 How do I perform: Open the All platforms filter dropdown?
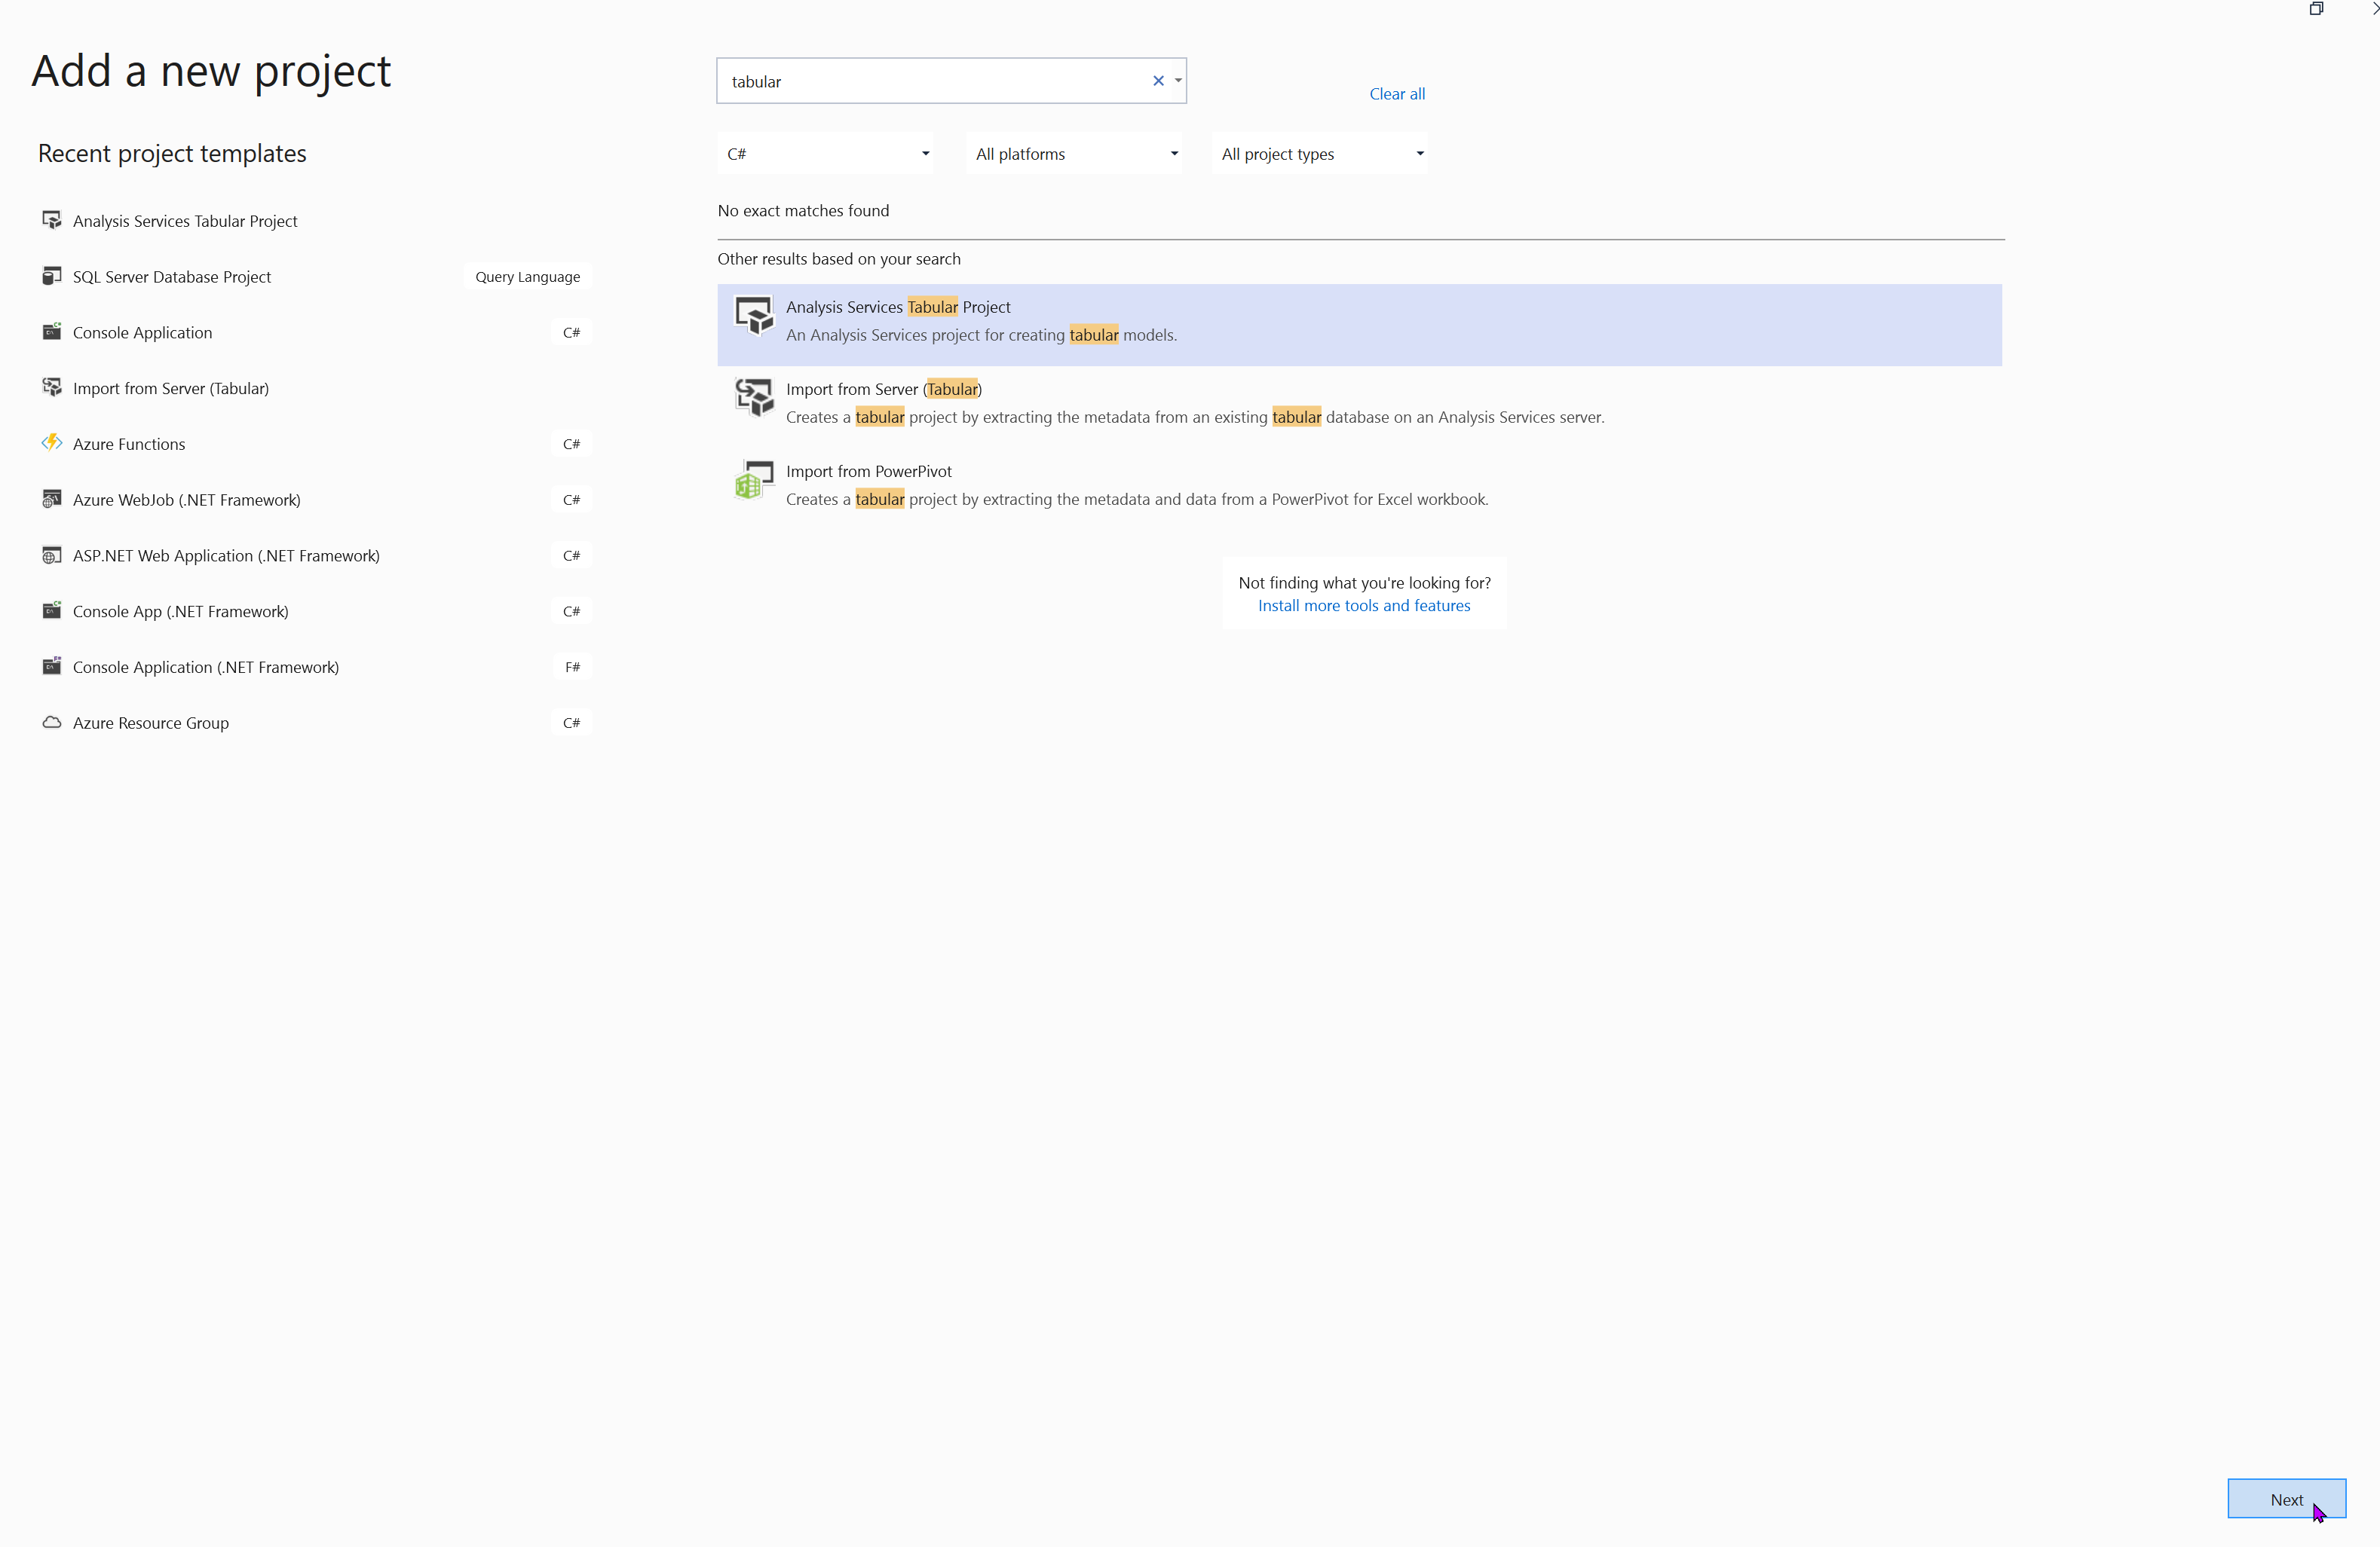(x=1074, y=154)
